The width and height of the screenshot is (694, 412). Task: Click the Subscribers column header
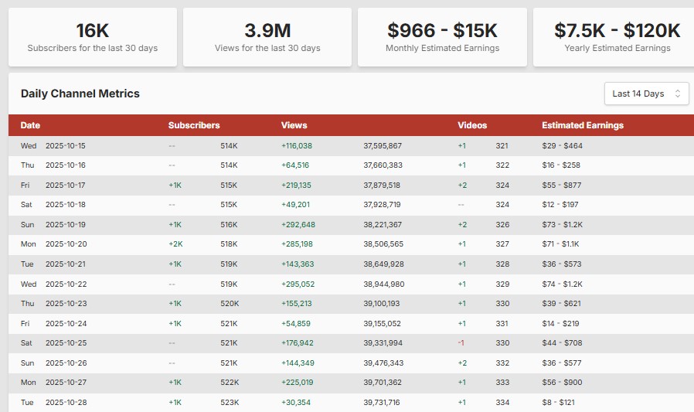point(194,125)
